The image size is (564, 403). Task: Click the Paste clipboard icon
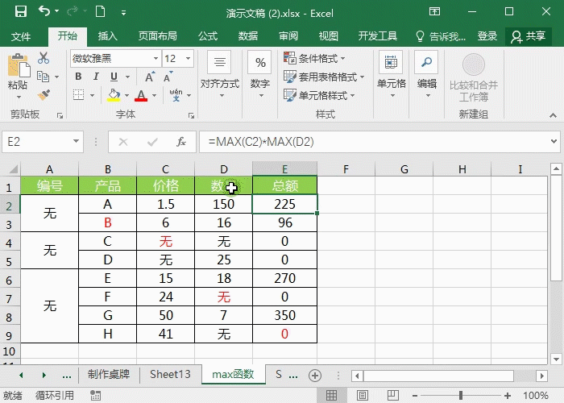(x=19, y=66)
